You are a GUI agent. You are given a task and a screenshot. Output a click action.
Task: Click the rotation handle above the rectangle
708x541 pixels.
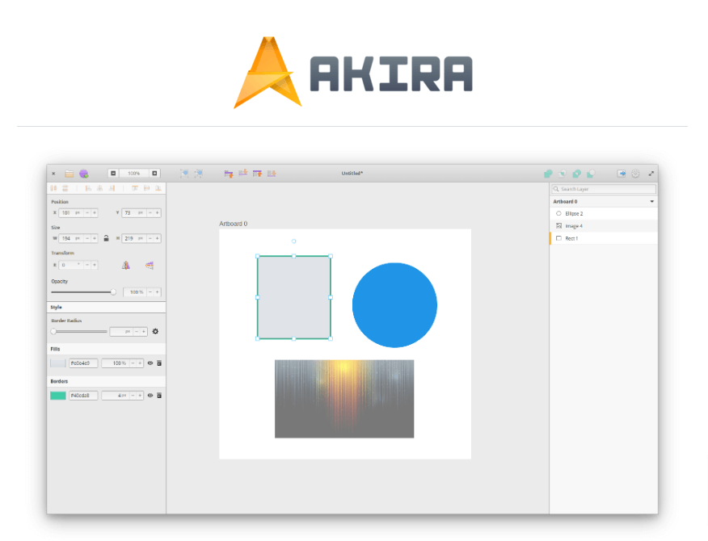tap(294, 241)
